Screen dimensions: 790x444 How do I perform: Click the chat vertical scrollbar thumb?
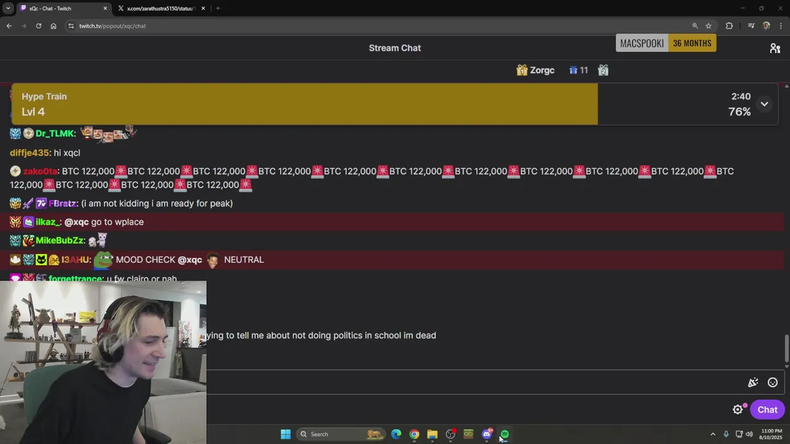pyautogui.click(x=786, y=348)
